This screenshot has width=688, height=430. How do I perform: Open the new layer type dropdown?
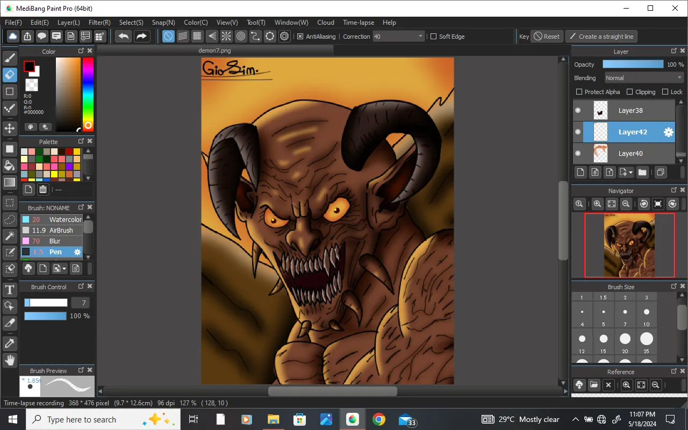coord(630,173)
